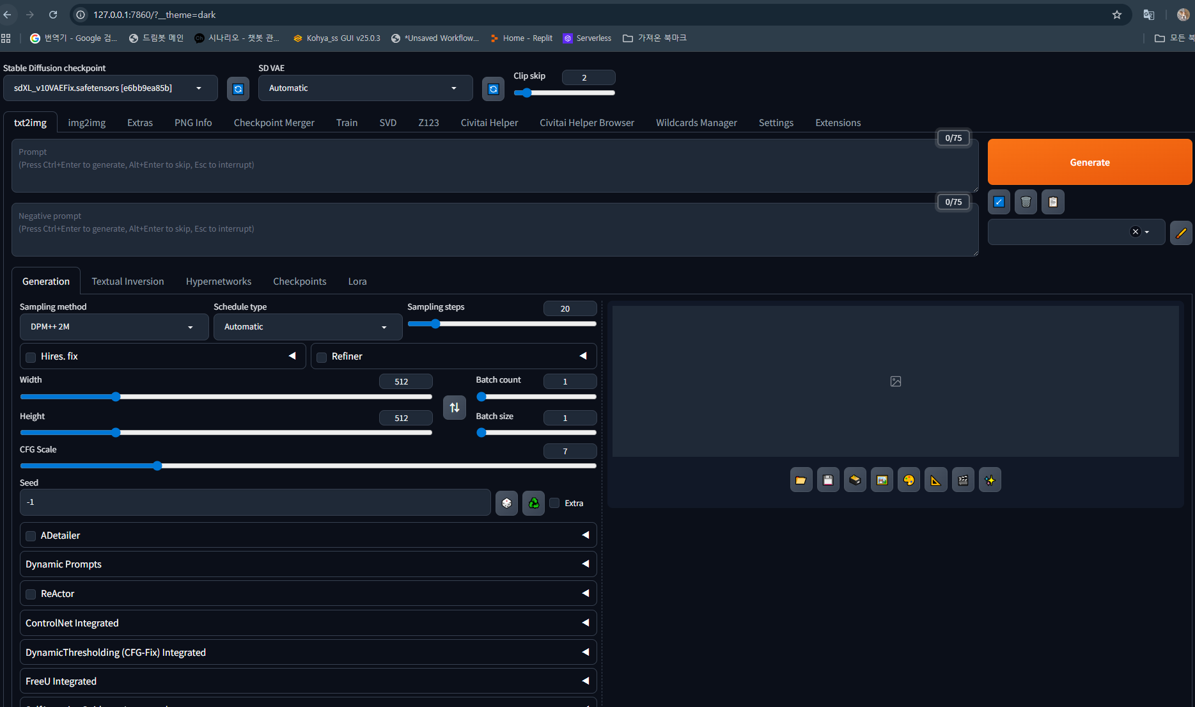The width and height of the screenshot is (1195, 707).
Task: Expand the ADetailer section arrow
Action: [x=586, y=535]
